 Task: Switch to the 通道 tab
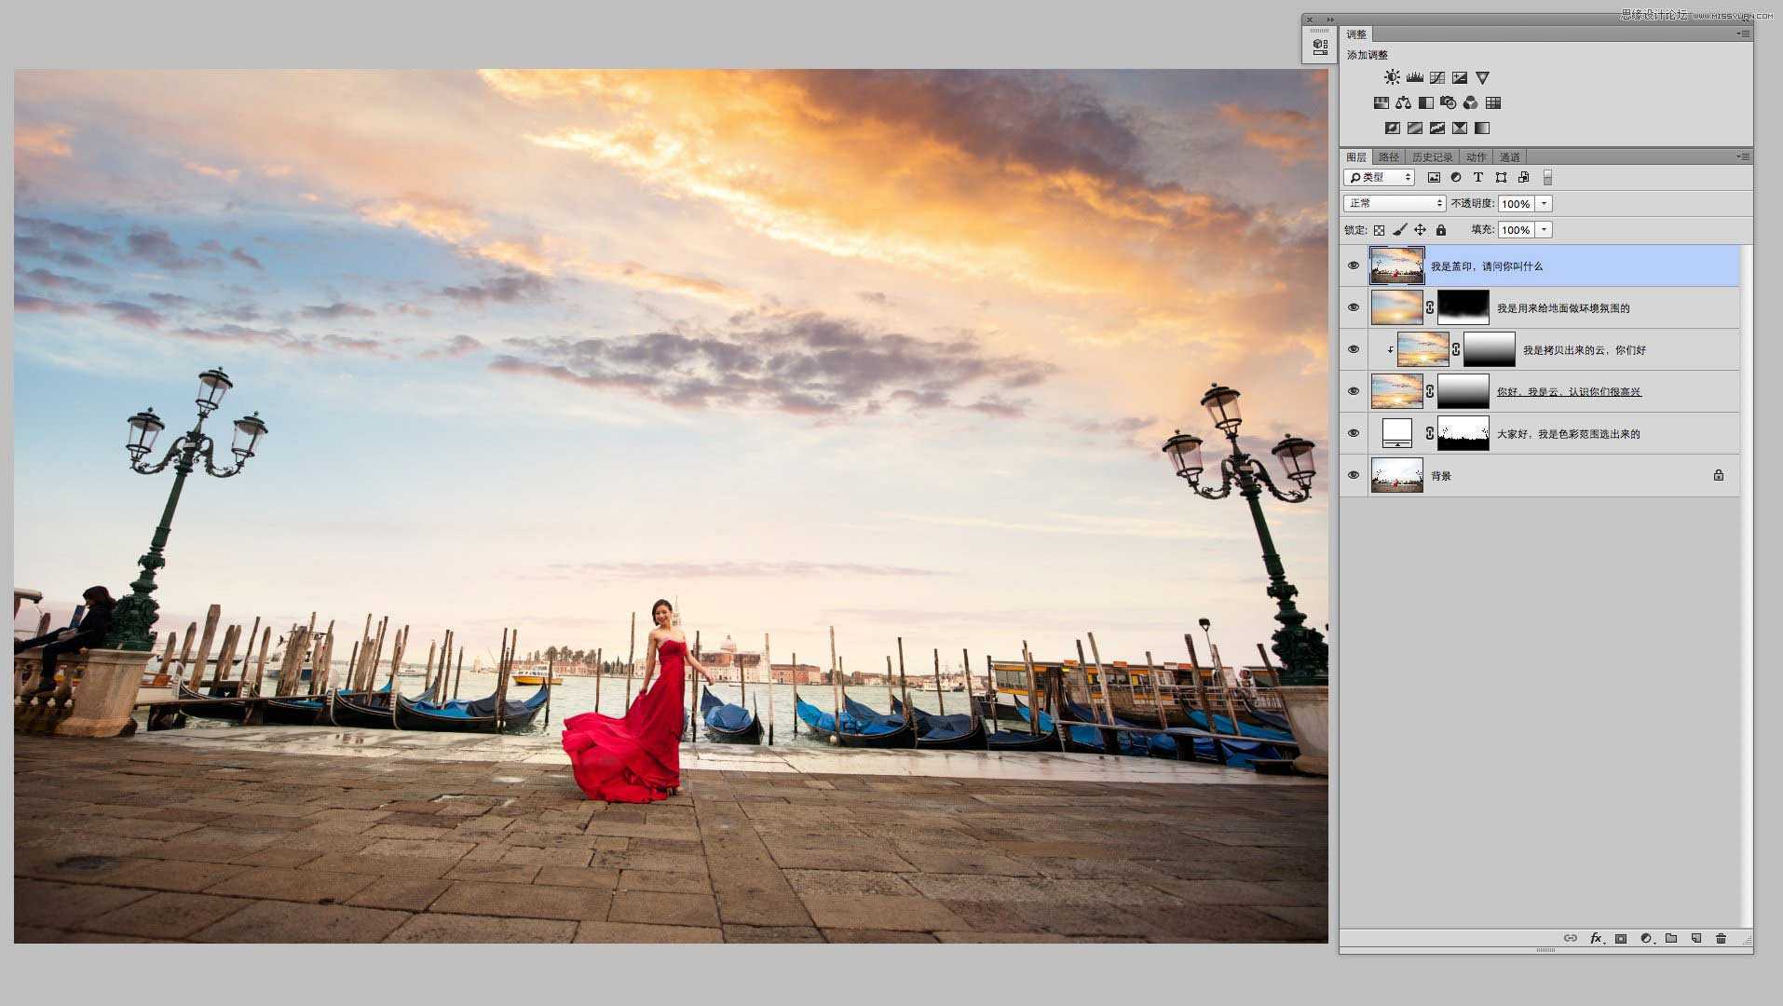(1510, 156)
